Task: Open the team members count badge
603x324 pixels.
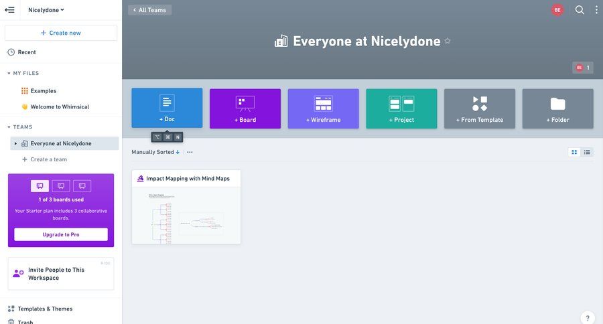Action: [583, 68]
